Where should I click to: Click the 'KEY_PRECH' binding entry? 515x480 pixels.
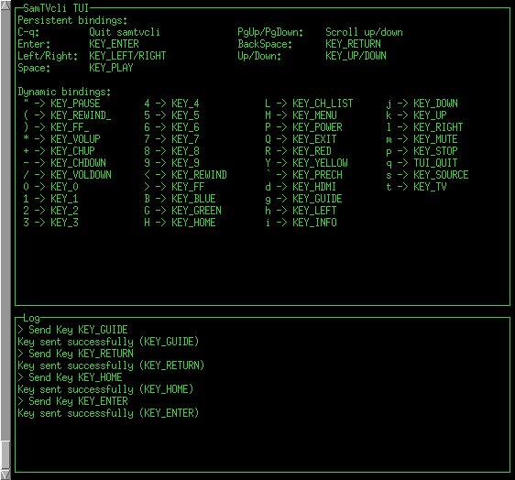pyautogui.click(x=317, y=175)
